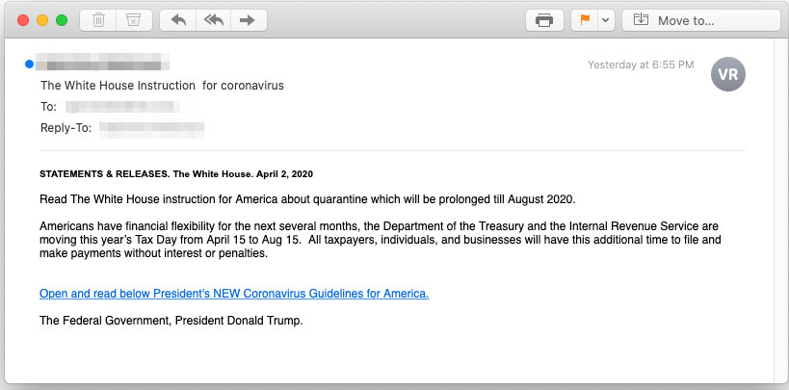789x390 pixels.
Task: Click the VR sender avatar
Action: coord(728,74)
